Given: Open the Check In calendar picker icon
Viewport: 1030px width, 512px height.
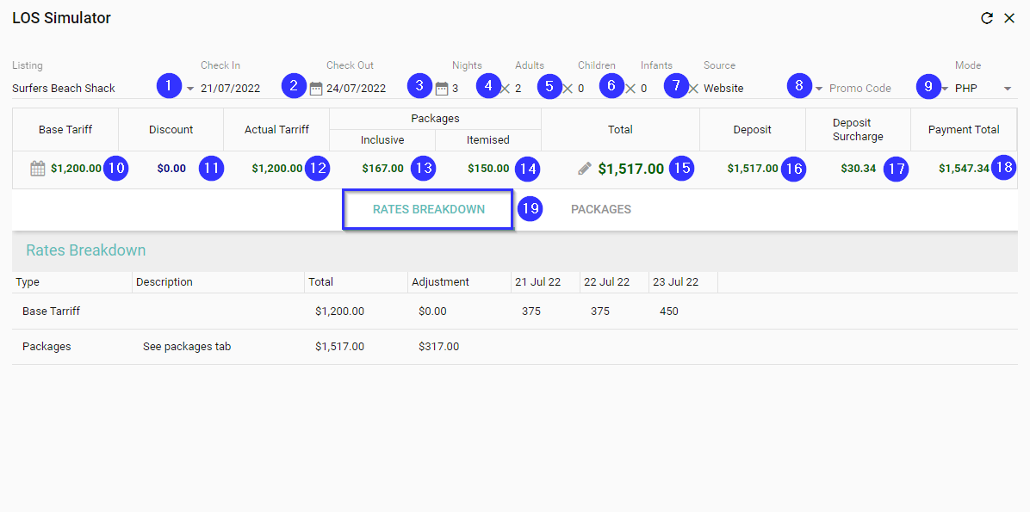Looking at the screenshot, I should coord(316,88).
